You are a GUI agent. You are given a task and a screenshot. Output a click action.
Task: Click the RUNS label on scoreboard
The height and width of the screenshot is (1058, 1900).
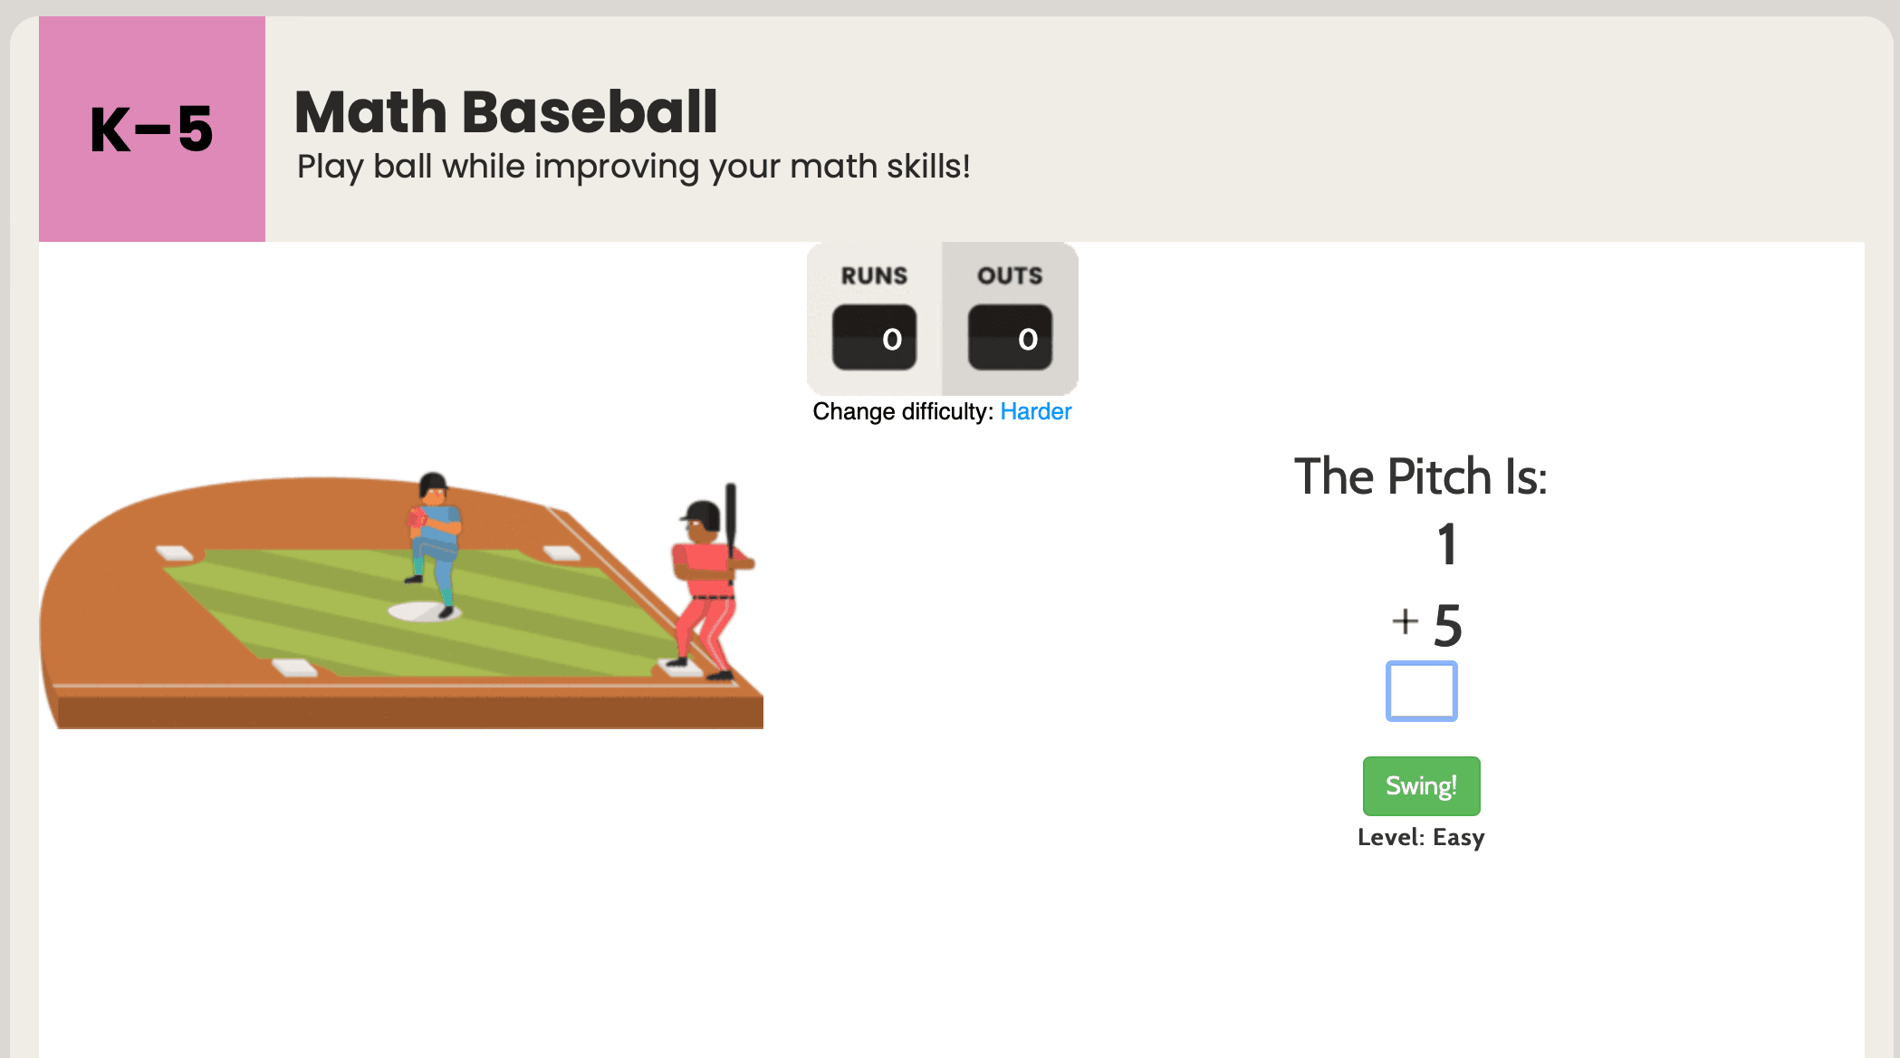tap(874, 275)
